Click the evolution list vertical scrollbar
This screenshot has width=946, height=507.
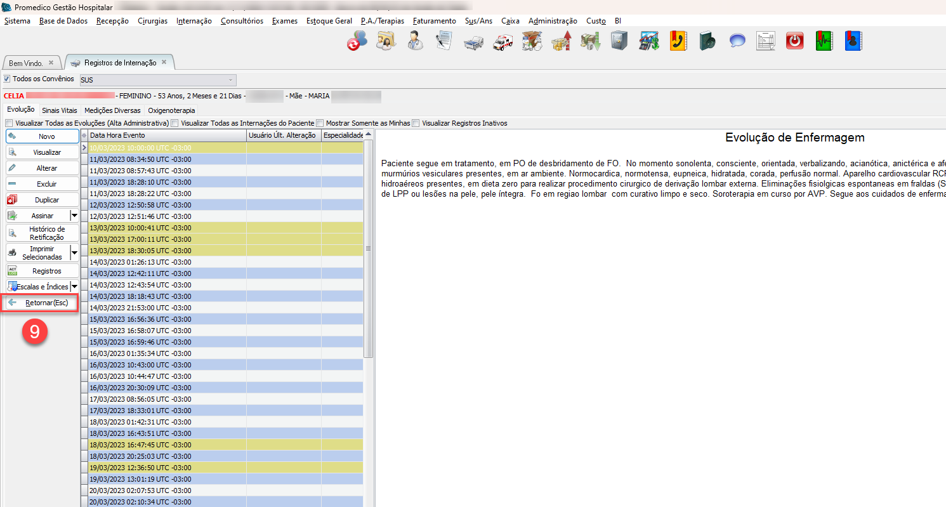[368, 254]
